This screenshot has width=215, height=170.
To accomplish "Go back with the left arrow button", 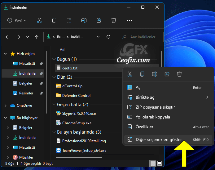I will pyautogui.click(x=7, y=37).
